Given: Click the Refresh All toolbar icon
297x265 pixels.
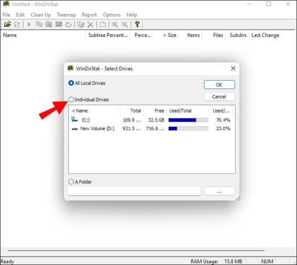Looking at the screenshot, I should click(x=17, y=24).
